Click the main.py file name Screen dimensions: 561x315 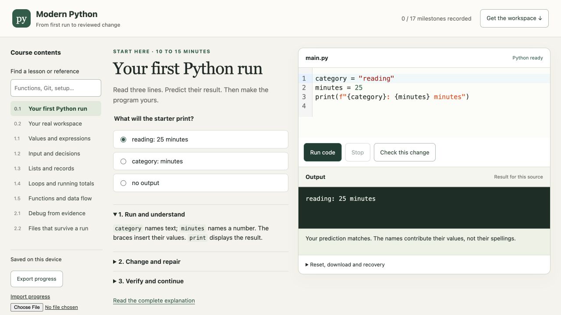[316, 58]
